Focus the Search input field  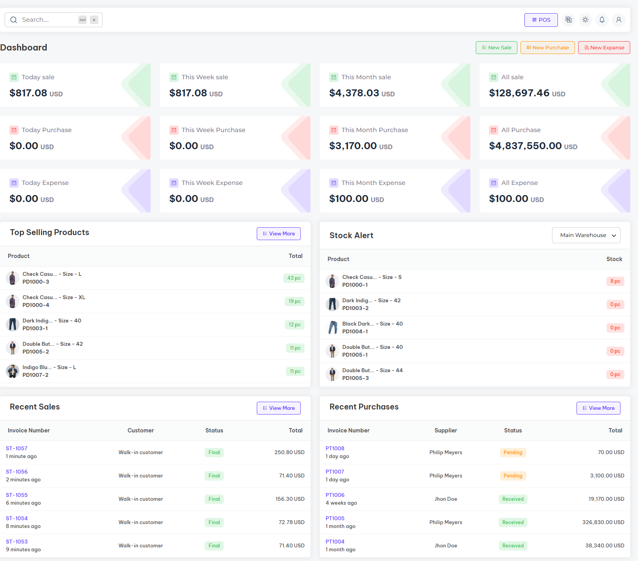[49, 20]
